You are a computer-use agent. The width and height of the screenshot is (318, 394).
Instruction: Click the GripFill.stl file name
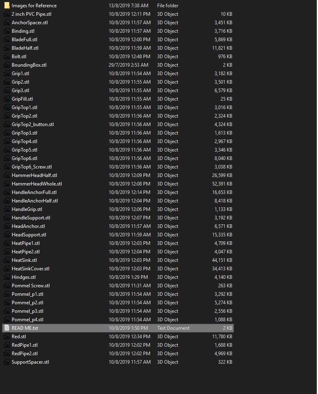[x=22, y=99]
